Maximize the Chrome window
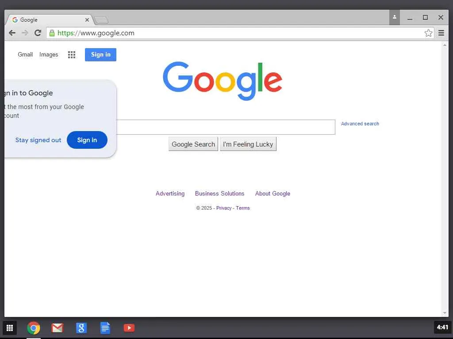 pyautogui.click(x=425, y=18)
